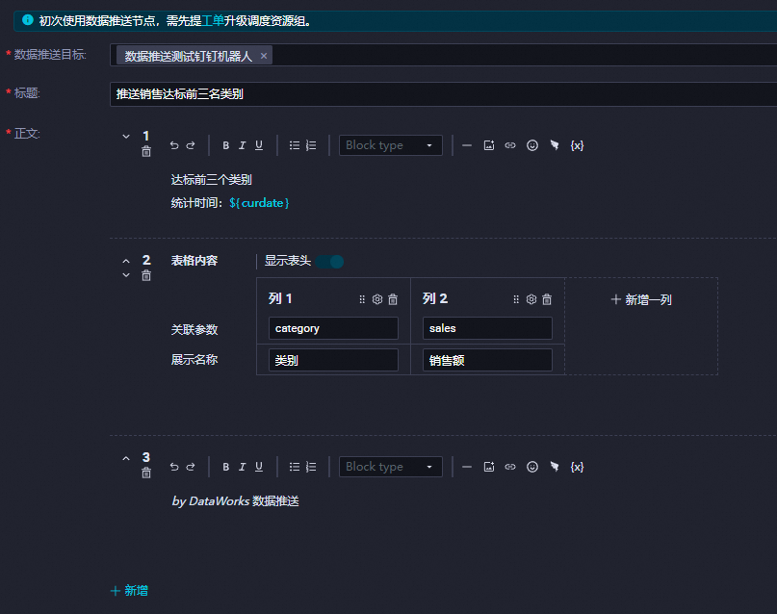Viewport: 777px width, 614px height.
Task: Move block 1 down with chevron
Action: coord(126,136)
